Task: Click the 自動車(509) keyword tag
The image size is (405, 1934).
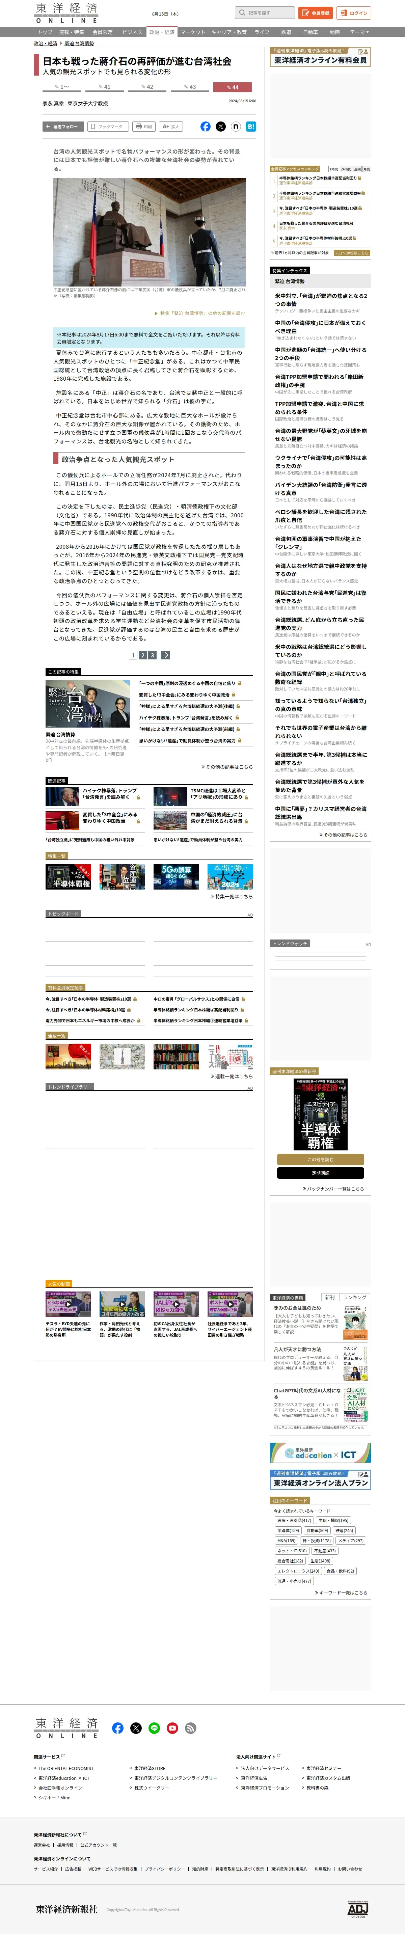Action: pos(317,1530)
